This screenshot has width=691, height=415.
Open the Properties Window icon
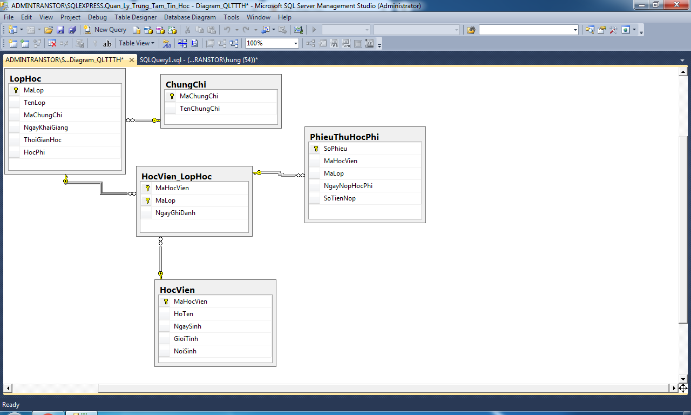602,30
